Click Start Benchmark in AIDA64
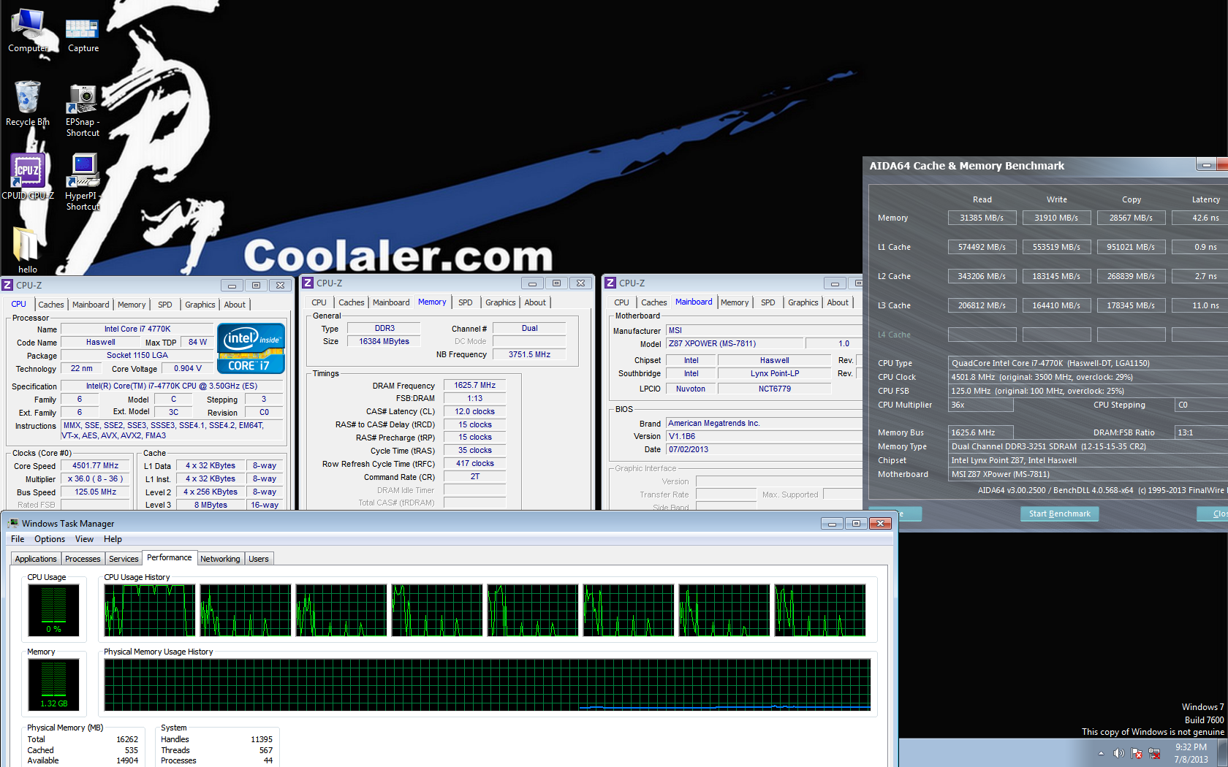 click(x=1059, y=514)
